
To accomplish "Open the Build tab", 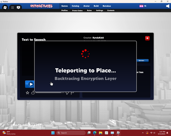I will [96, 6].
